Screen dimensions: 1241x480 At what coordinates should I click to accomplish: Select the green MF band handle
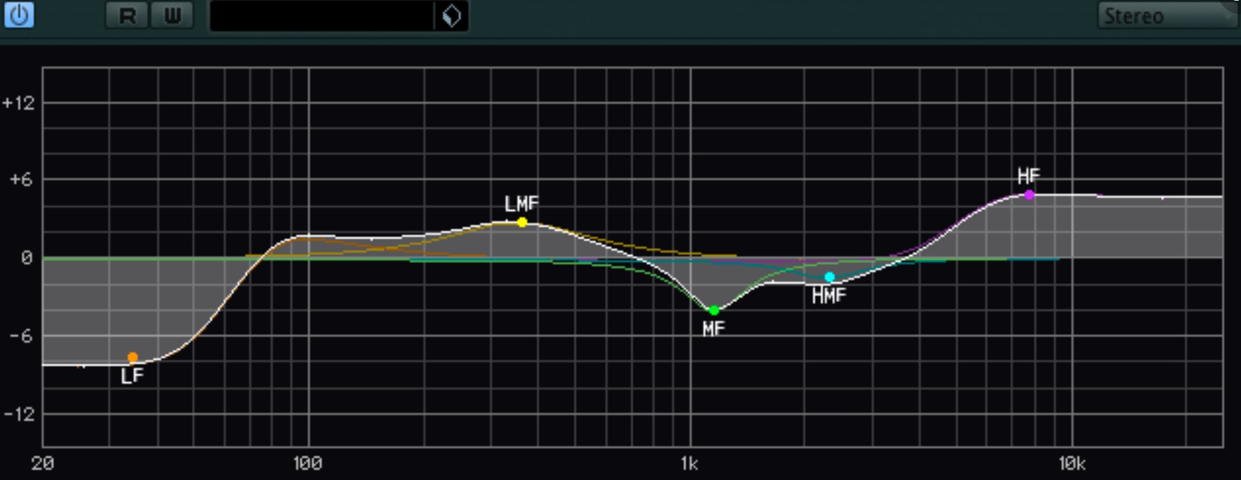coord(714,311)
